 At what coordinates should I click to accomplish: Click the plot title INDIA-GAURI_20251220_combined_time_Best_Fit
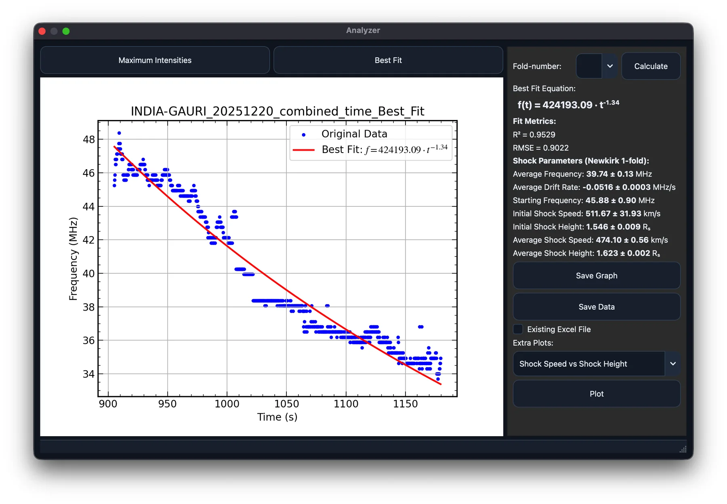click(x=277, y=111)
